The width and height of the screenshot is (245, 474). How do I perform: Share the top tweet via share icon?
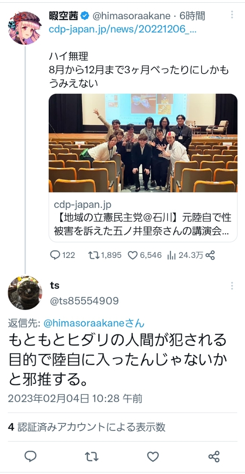(x=211, y=255)
